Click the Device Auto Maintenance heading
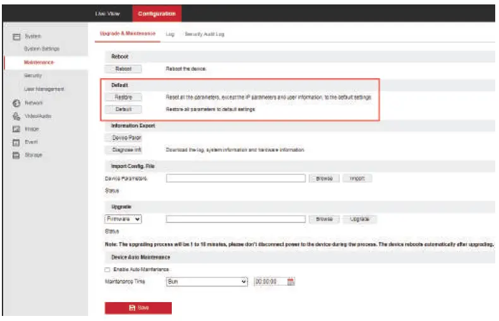Screen dimensions: 499x321 coord(141,257)
